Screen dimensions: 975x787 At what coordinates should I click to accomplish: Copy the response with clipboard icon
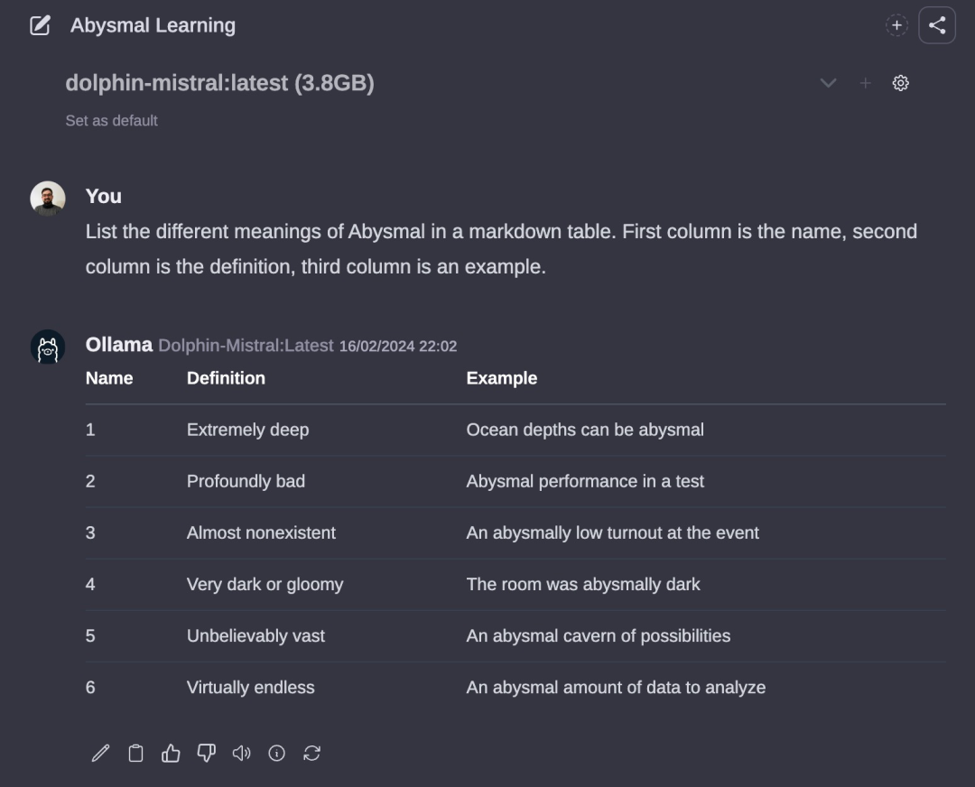tap(135, 753)
